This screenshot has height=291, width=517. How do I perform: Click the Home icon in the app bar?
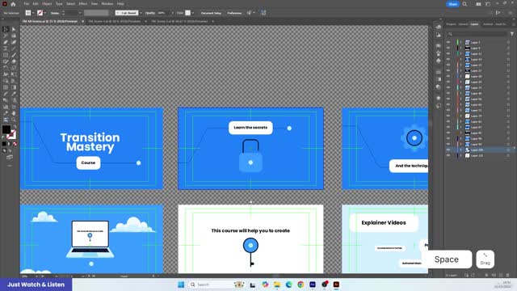pos(13,4)
